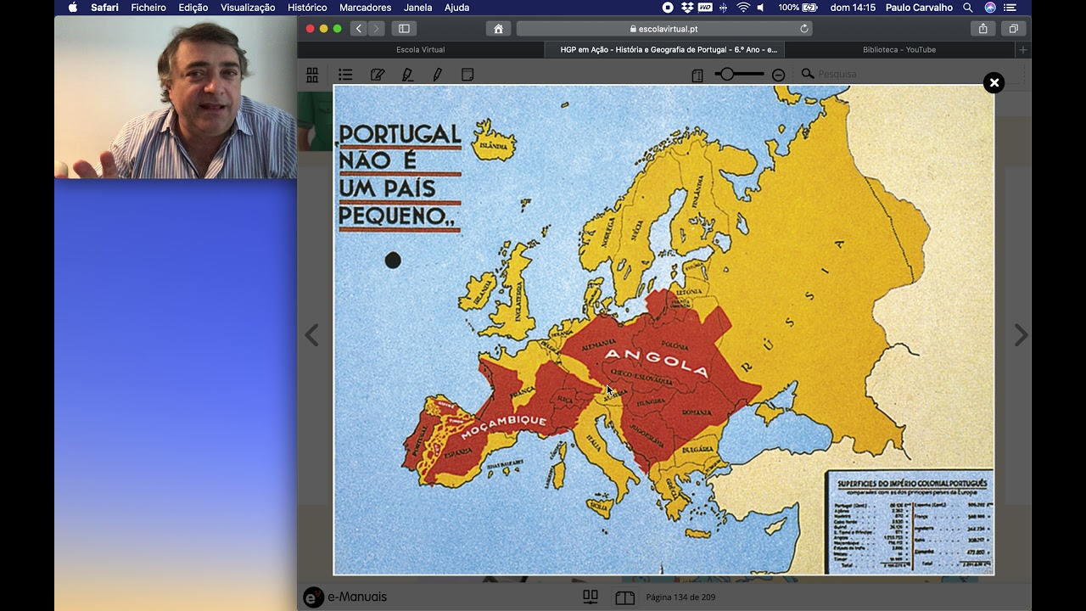Open the thumbnails grid view icon
Screen dimensions: 1086x611
(312, 75)
